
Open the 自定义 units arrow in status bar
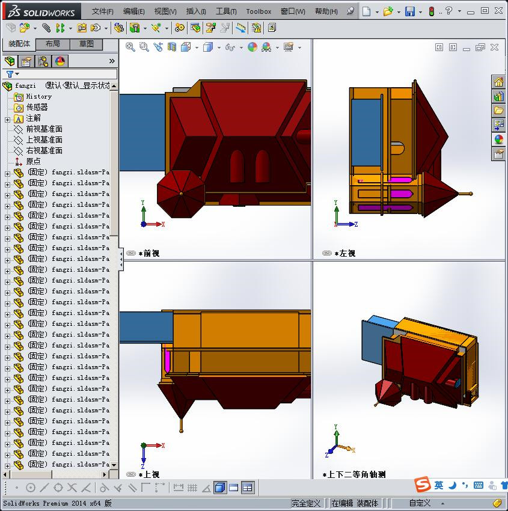tap(442, 504)
